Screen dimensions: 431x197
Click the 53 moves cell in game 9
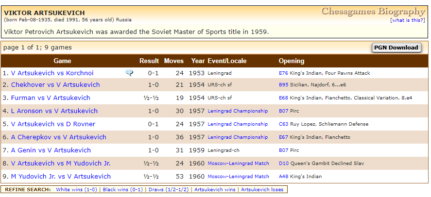179,177
